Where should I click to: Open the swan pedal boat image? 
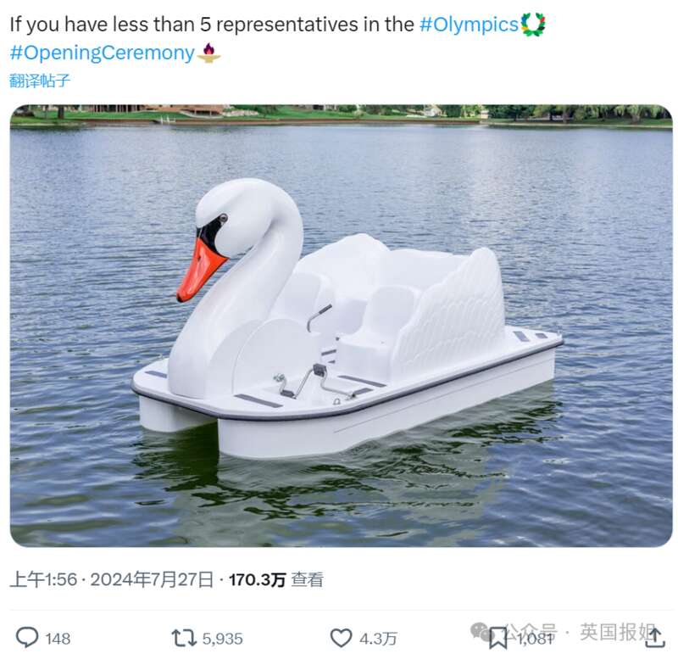[342, 326]
